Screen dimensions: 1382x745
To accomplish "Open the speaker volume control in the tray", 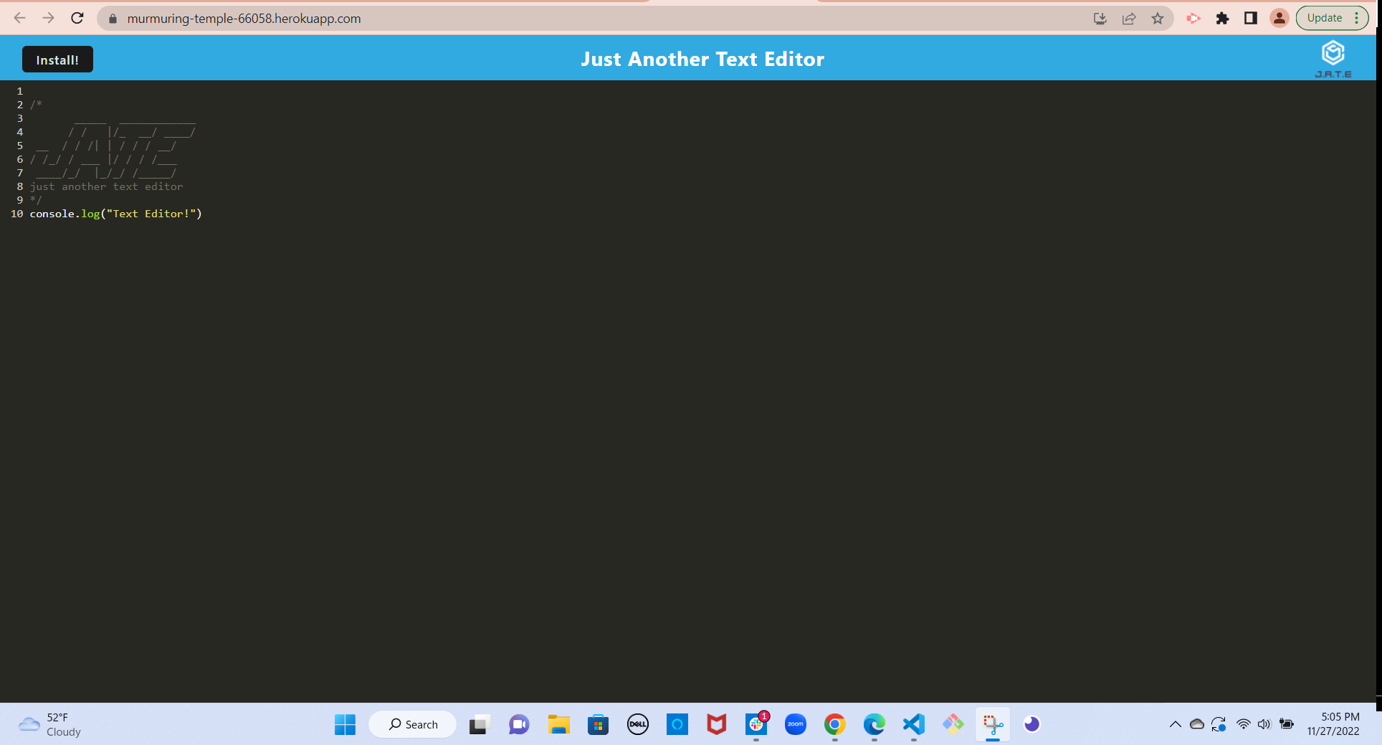I will 1263,724.
